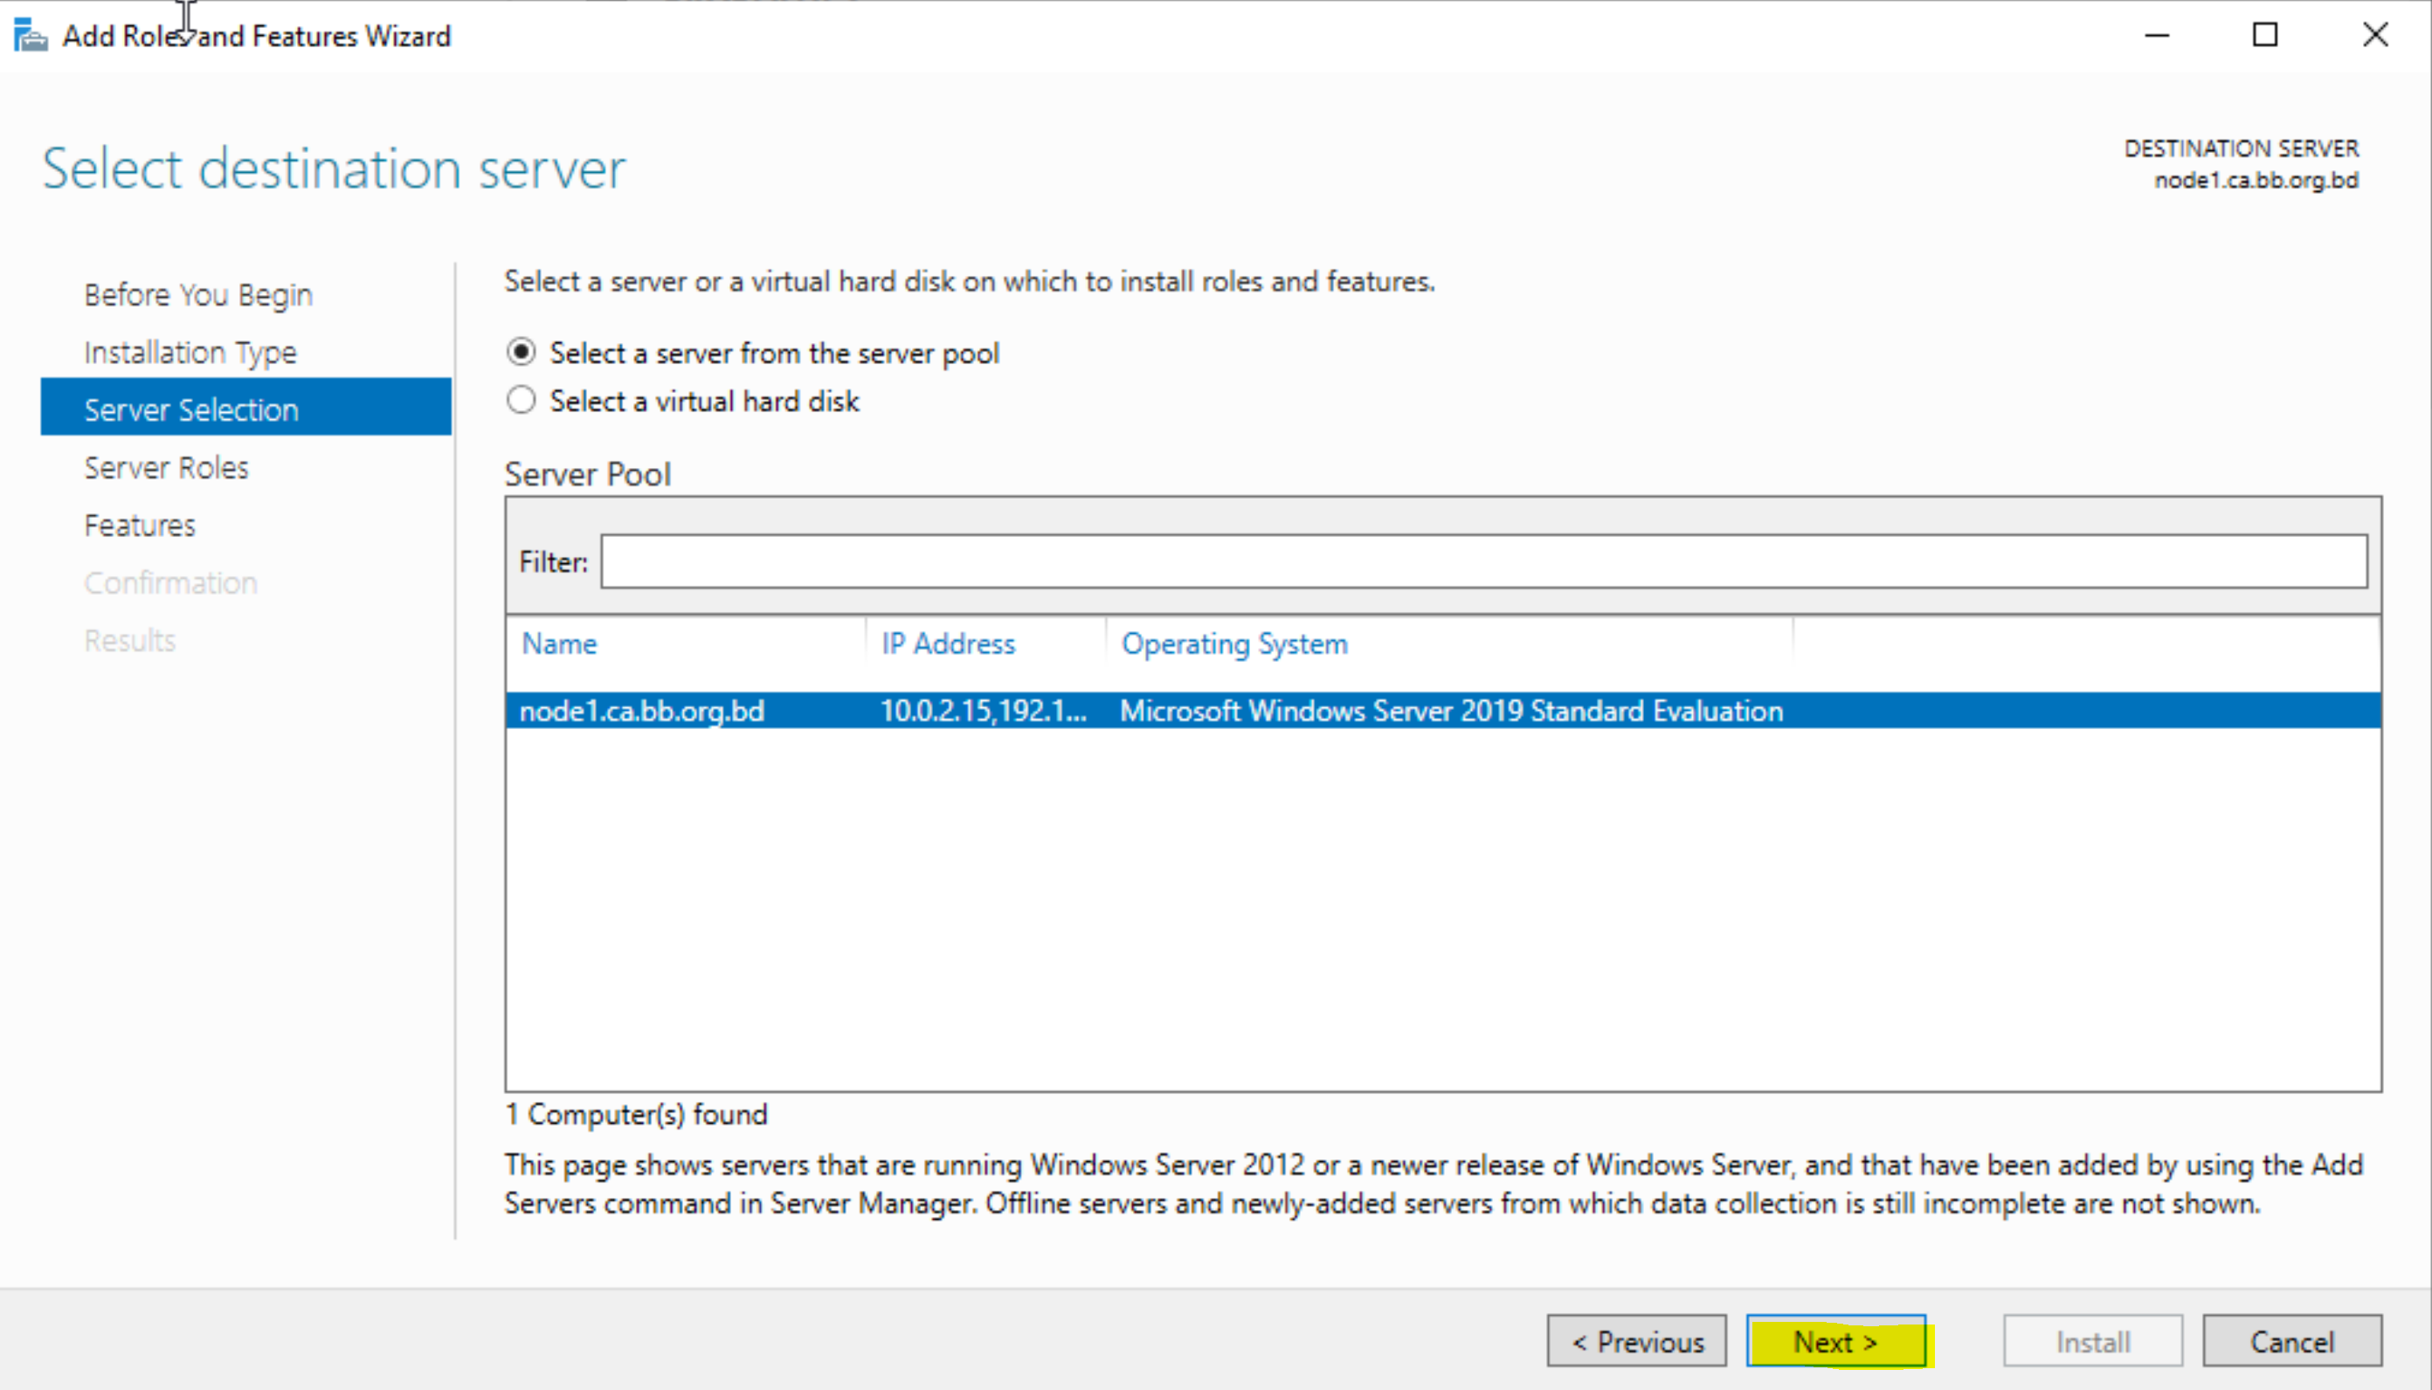The width and height of the screenshot is (2432, 1390).
Task: Click the wizard title bar icon
Action: 30,35
